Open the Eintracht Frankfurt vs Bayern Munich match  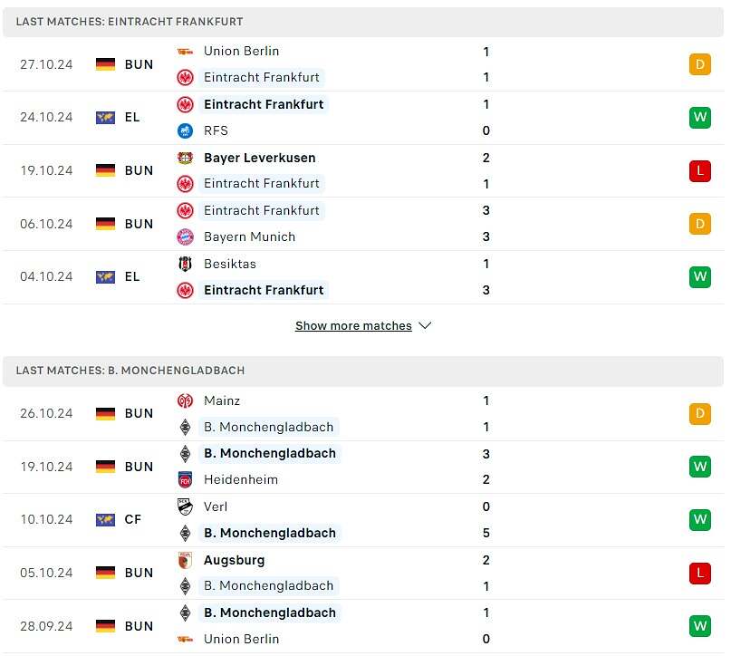tap(362, 224)
